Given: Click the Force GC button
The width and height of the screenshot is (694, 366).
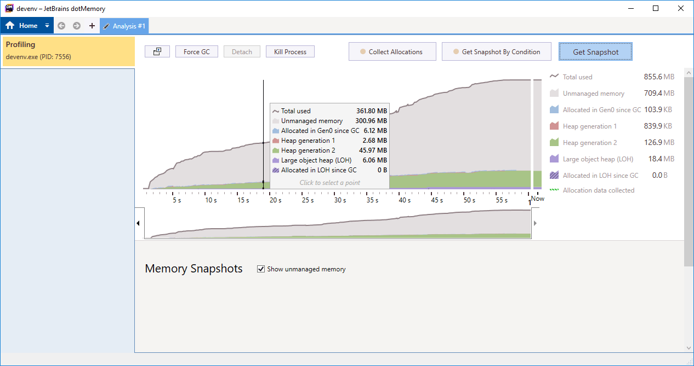Looking at the screenshot, I should point(197,51).
